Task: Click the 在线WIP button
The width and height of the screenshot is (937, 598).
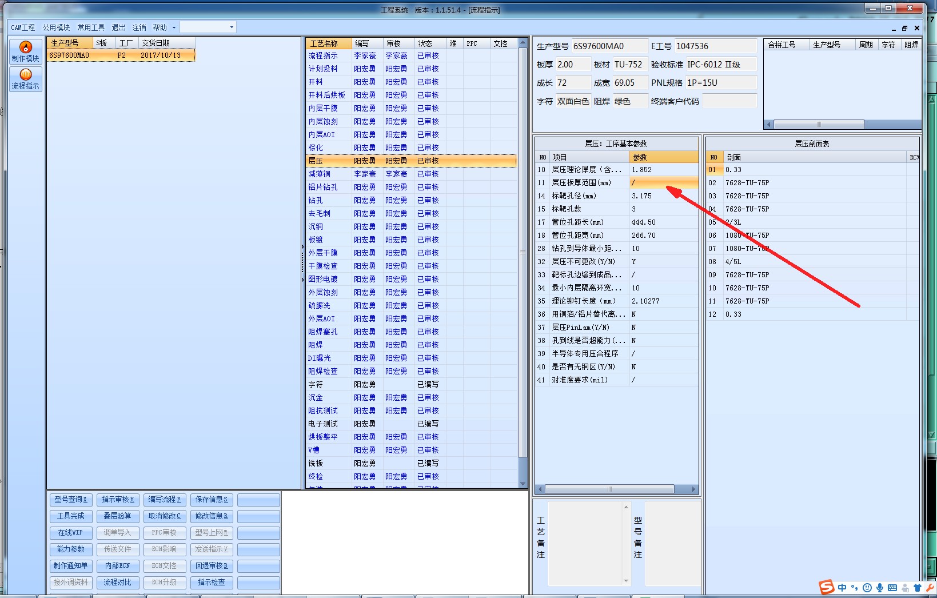Action: (71, 533)
